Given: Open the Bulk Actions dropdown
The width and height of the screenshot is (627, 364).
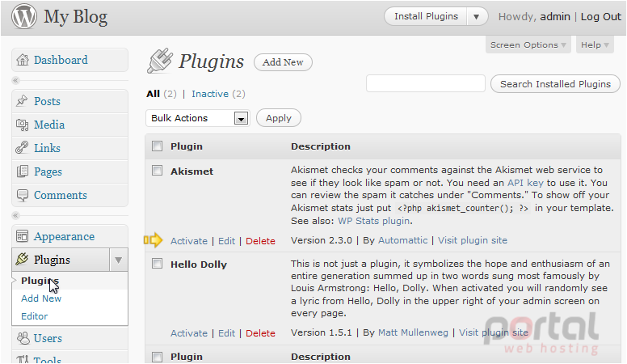Looking at the screenshot, I should point(198,118).
